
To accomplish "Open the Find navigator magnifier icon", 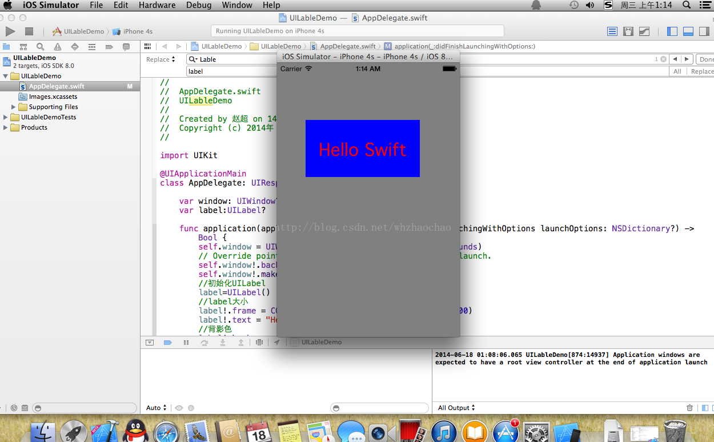I will click(x=41, y=47).
